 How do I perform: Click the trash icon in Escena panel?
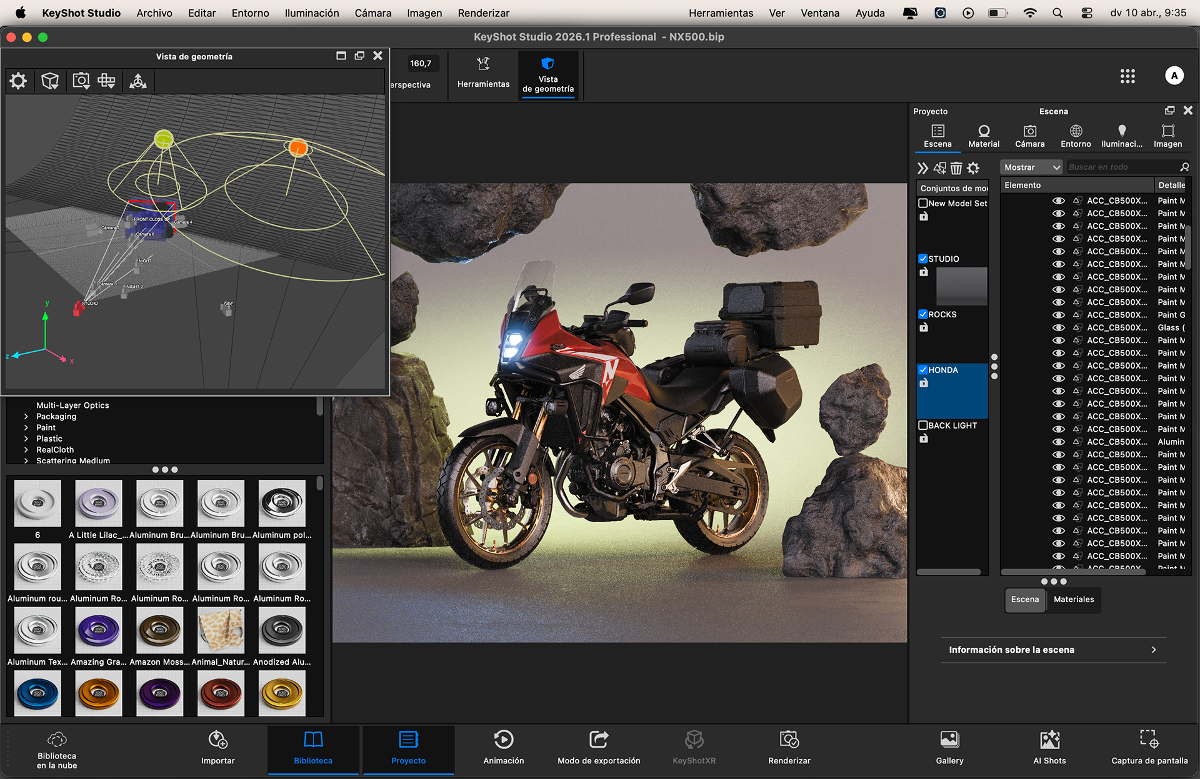point(956,168)
